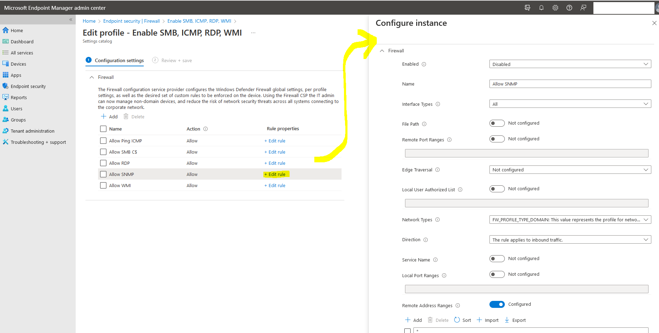Click Devices icon in sidebar
Image resolution: width=659 pixels, height=333 pixels.
6,64
